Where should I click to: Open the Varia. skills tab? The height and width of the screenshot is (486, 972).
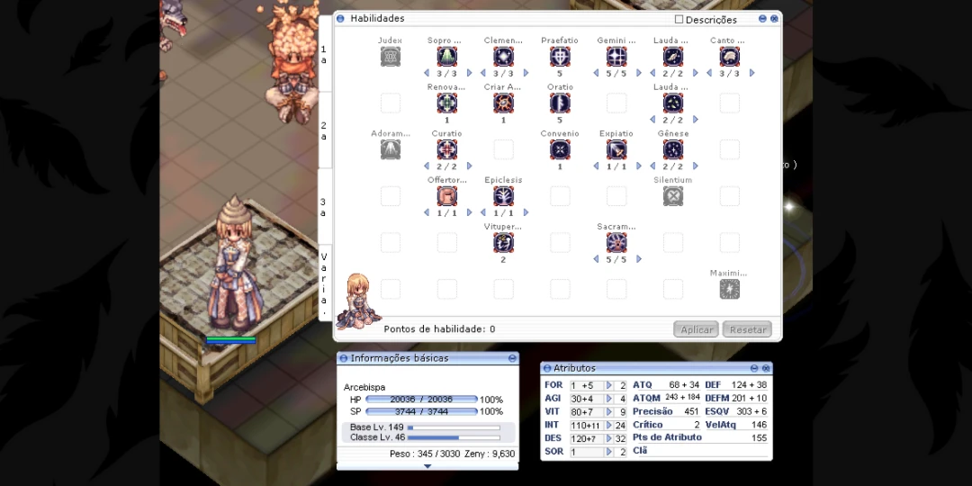click(324, 283)
